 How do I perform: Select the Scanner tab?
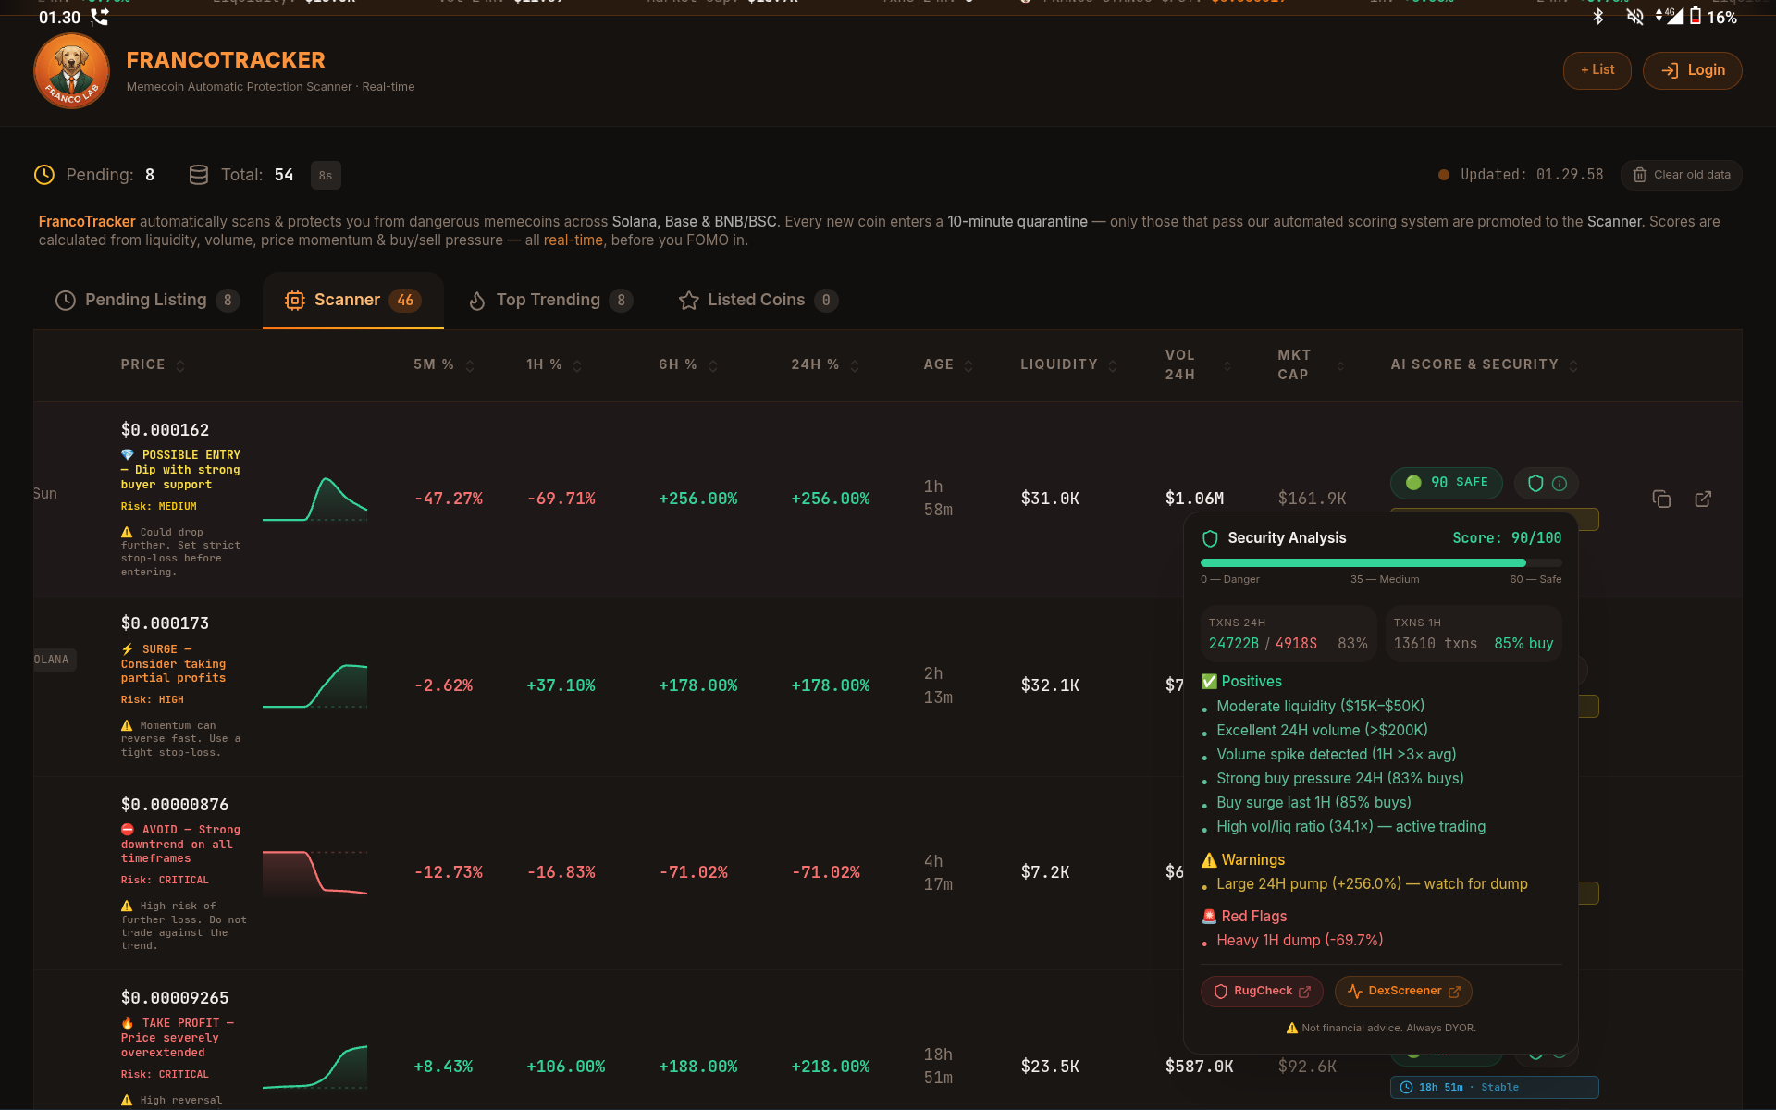coord(353,300)
